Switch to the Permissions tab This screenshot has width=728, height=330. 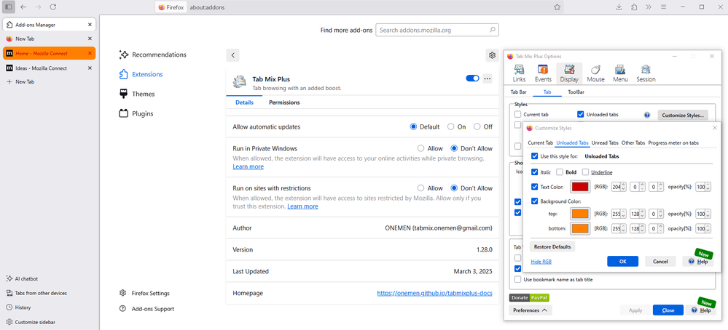284,102
